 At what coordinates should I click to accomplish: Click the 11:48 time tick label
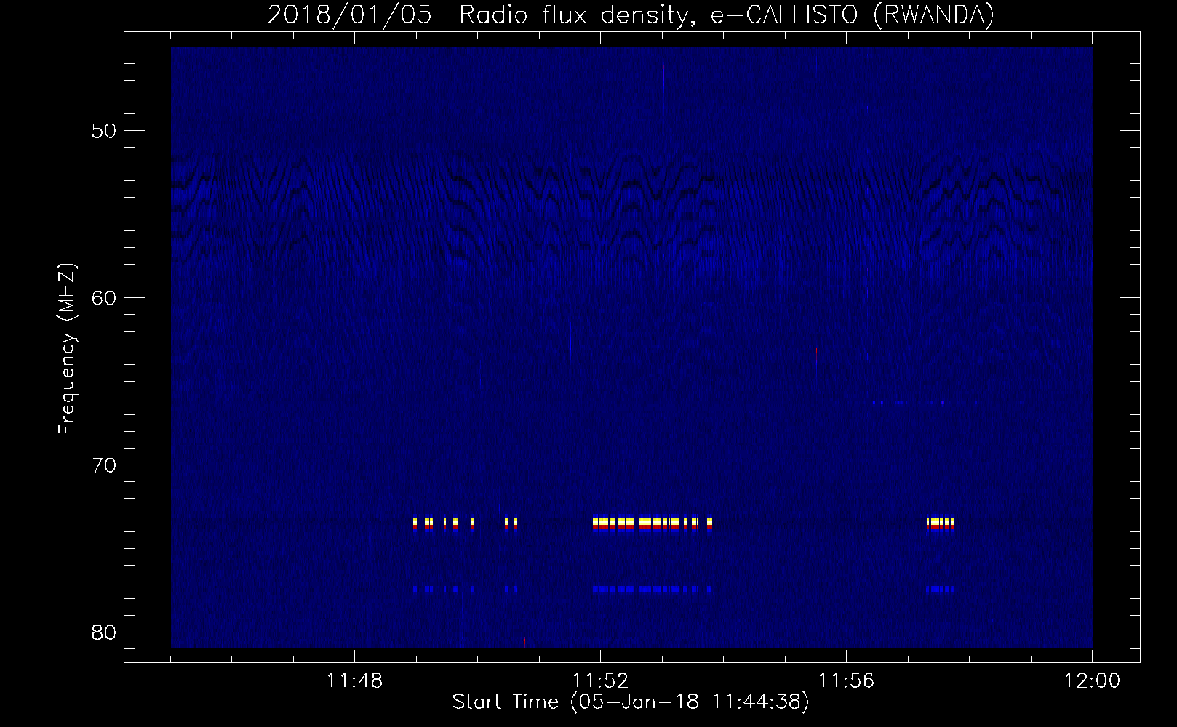coord(354,681)
